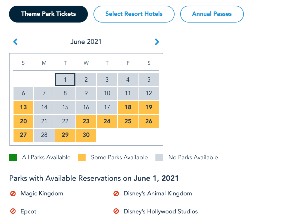Click unavailable icon beside Magic Kingdom

coord(13,194)
